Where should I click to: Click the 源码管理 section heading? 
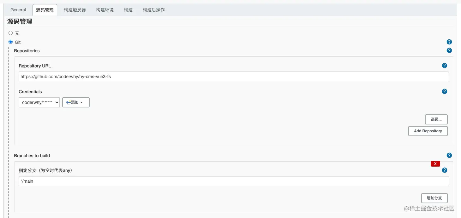click(x=20, y=22)
